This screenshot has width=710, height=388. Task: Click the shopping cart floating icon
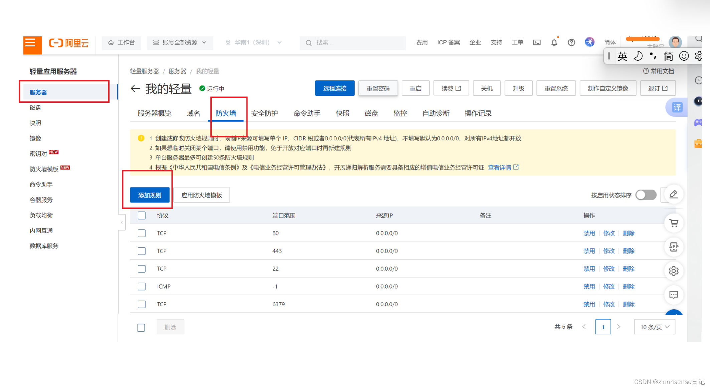(674, 223)
